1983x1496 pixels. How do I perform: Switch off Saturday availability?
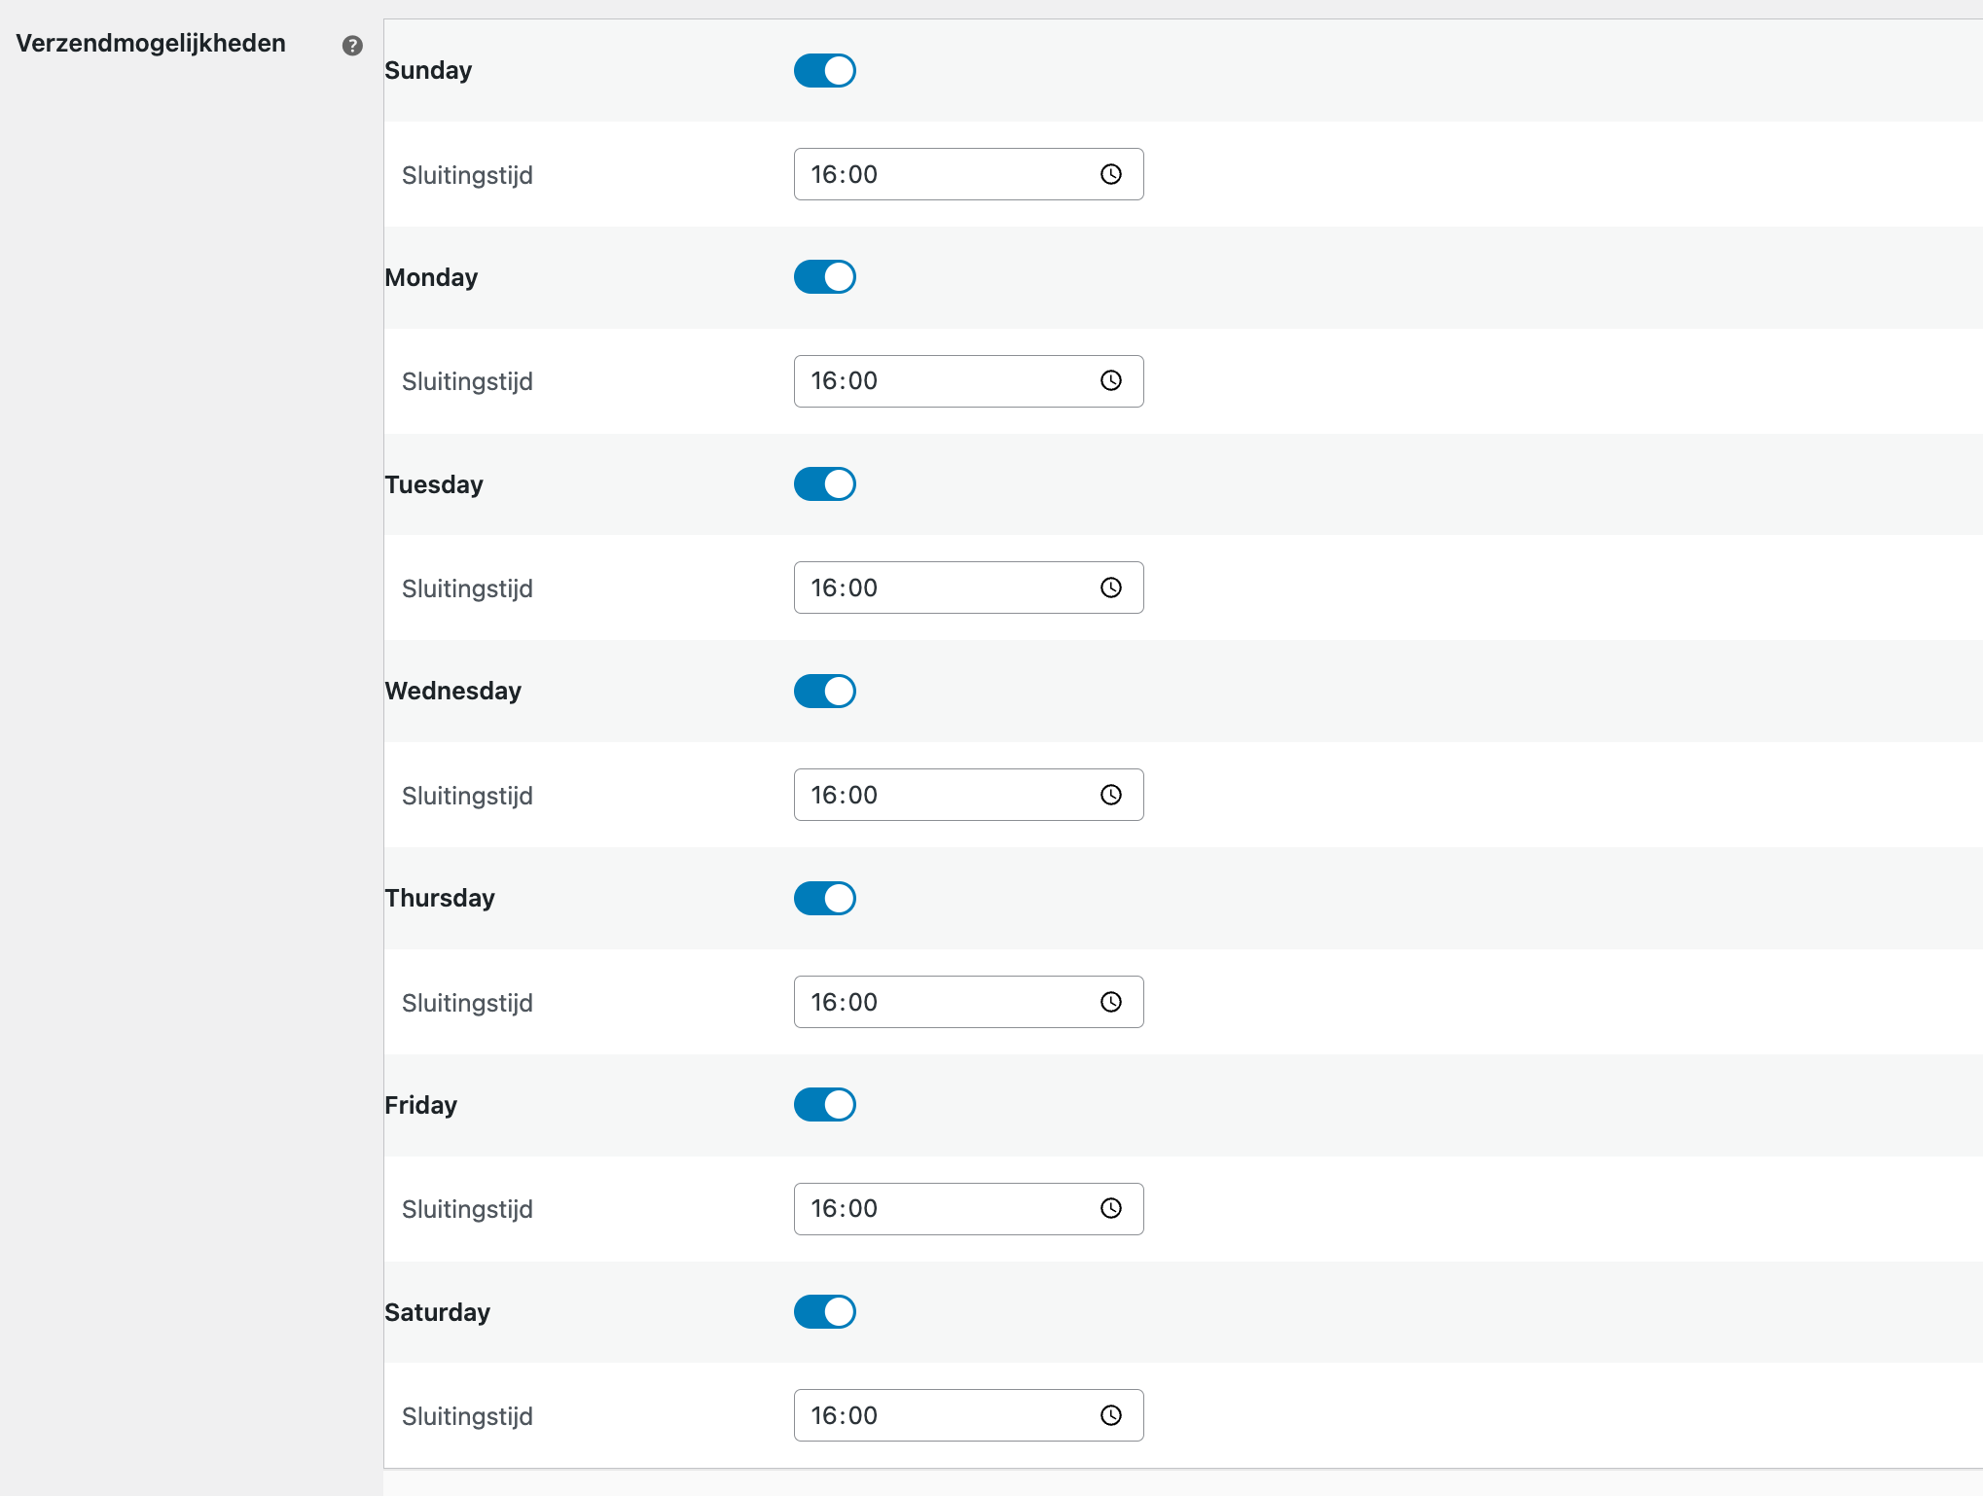824,1311
